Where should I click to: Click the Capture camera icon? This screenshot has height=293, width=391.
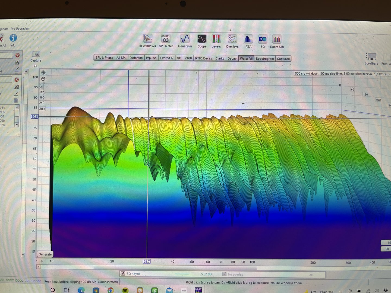point(36,54)
